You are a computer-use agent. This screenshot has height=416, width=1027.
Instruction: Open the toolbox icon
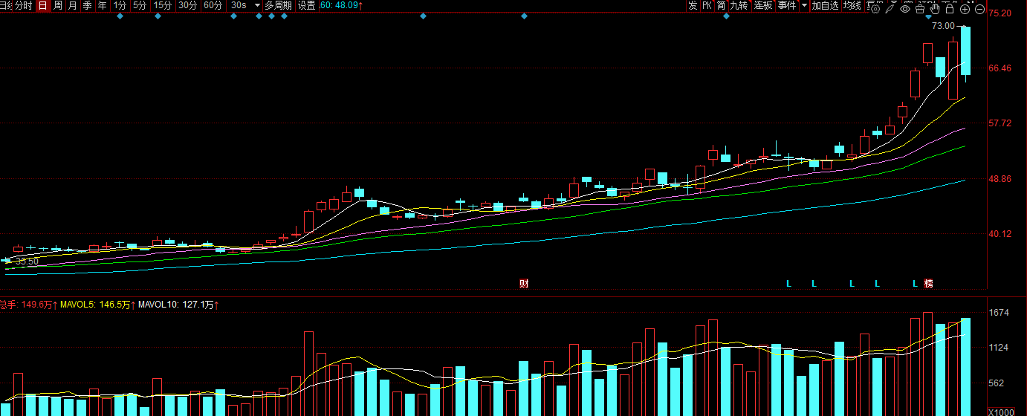coord(920,9)
